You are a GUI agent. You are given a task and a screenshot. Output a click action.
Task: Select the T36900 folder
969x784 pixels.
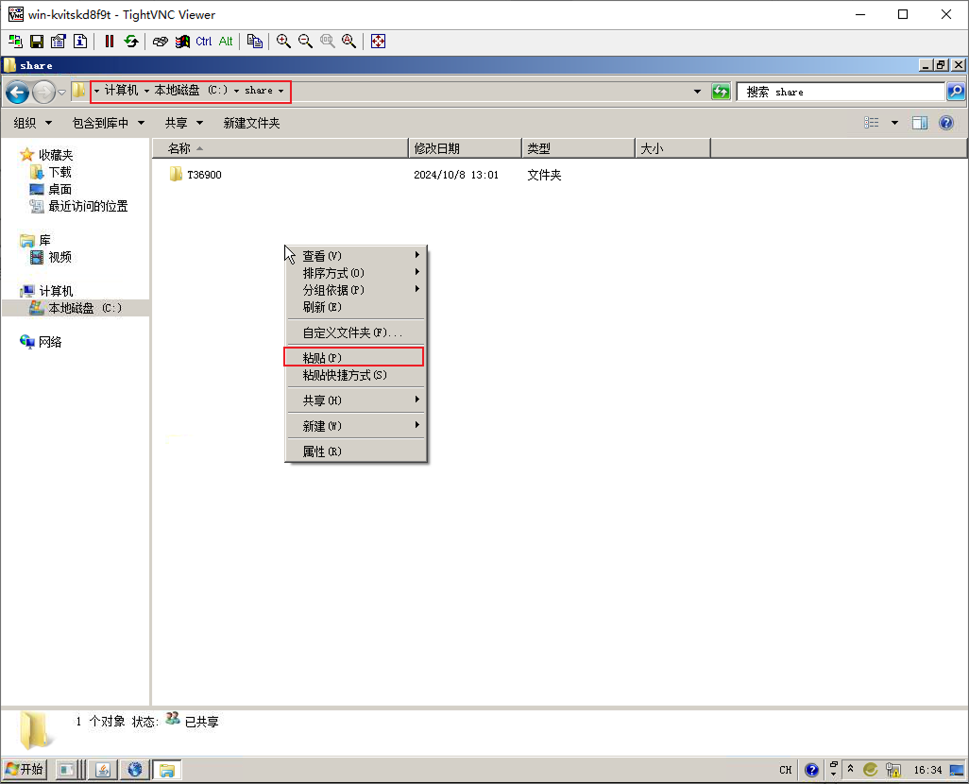click(x=204, y=175)
